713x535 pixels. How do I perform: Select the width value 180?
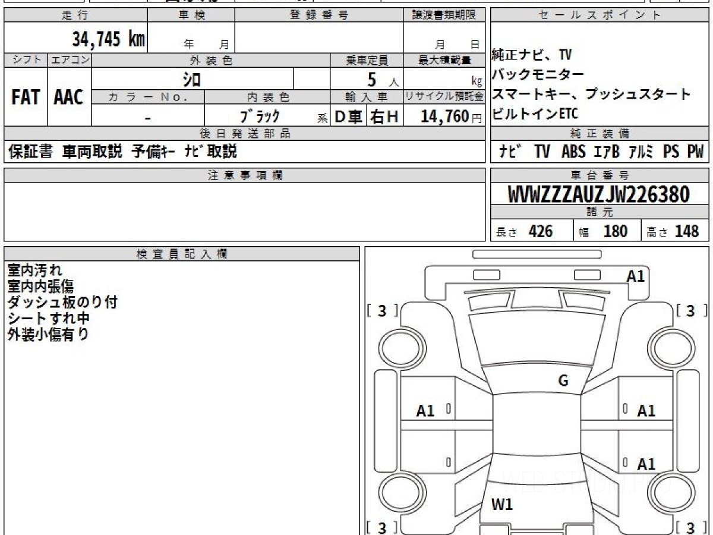click(x=616, y=231)
